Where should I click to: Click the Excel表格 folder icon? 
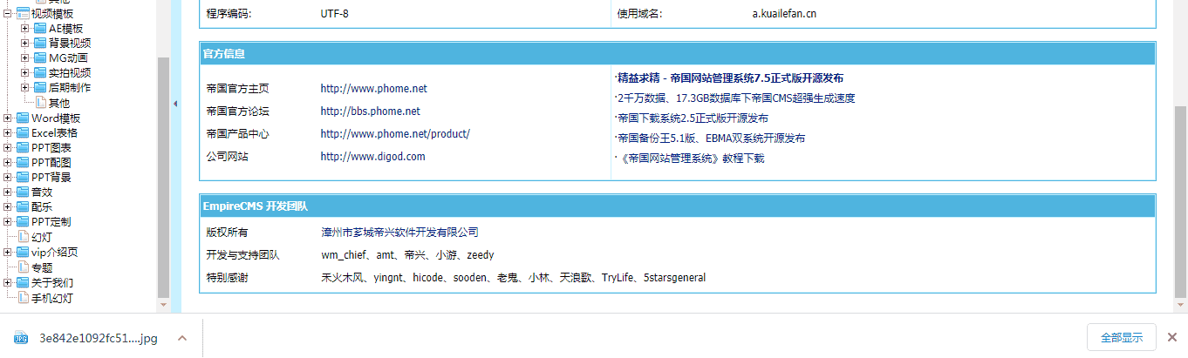coord(24,132)
